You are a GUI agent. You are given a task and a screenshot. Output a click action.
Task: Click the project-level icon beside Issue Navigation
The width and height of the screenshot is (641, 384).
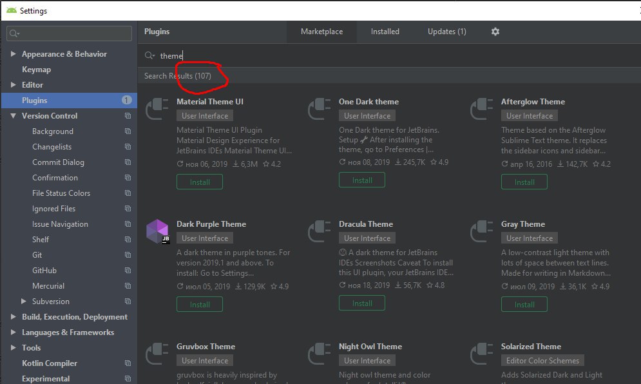point(128,224)
